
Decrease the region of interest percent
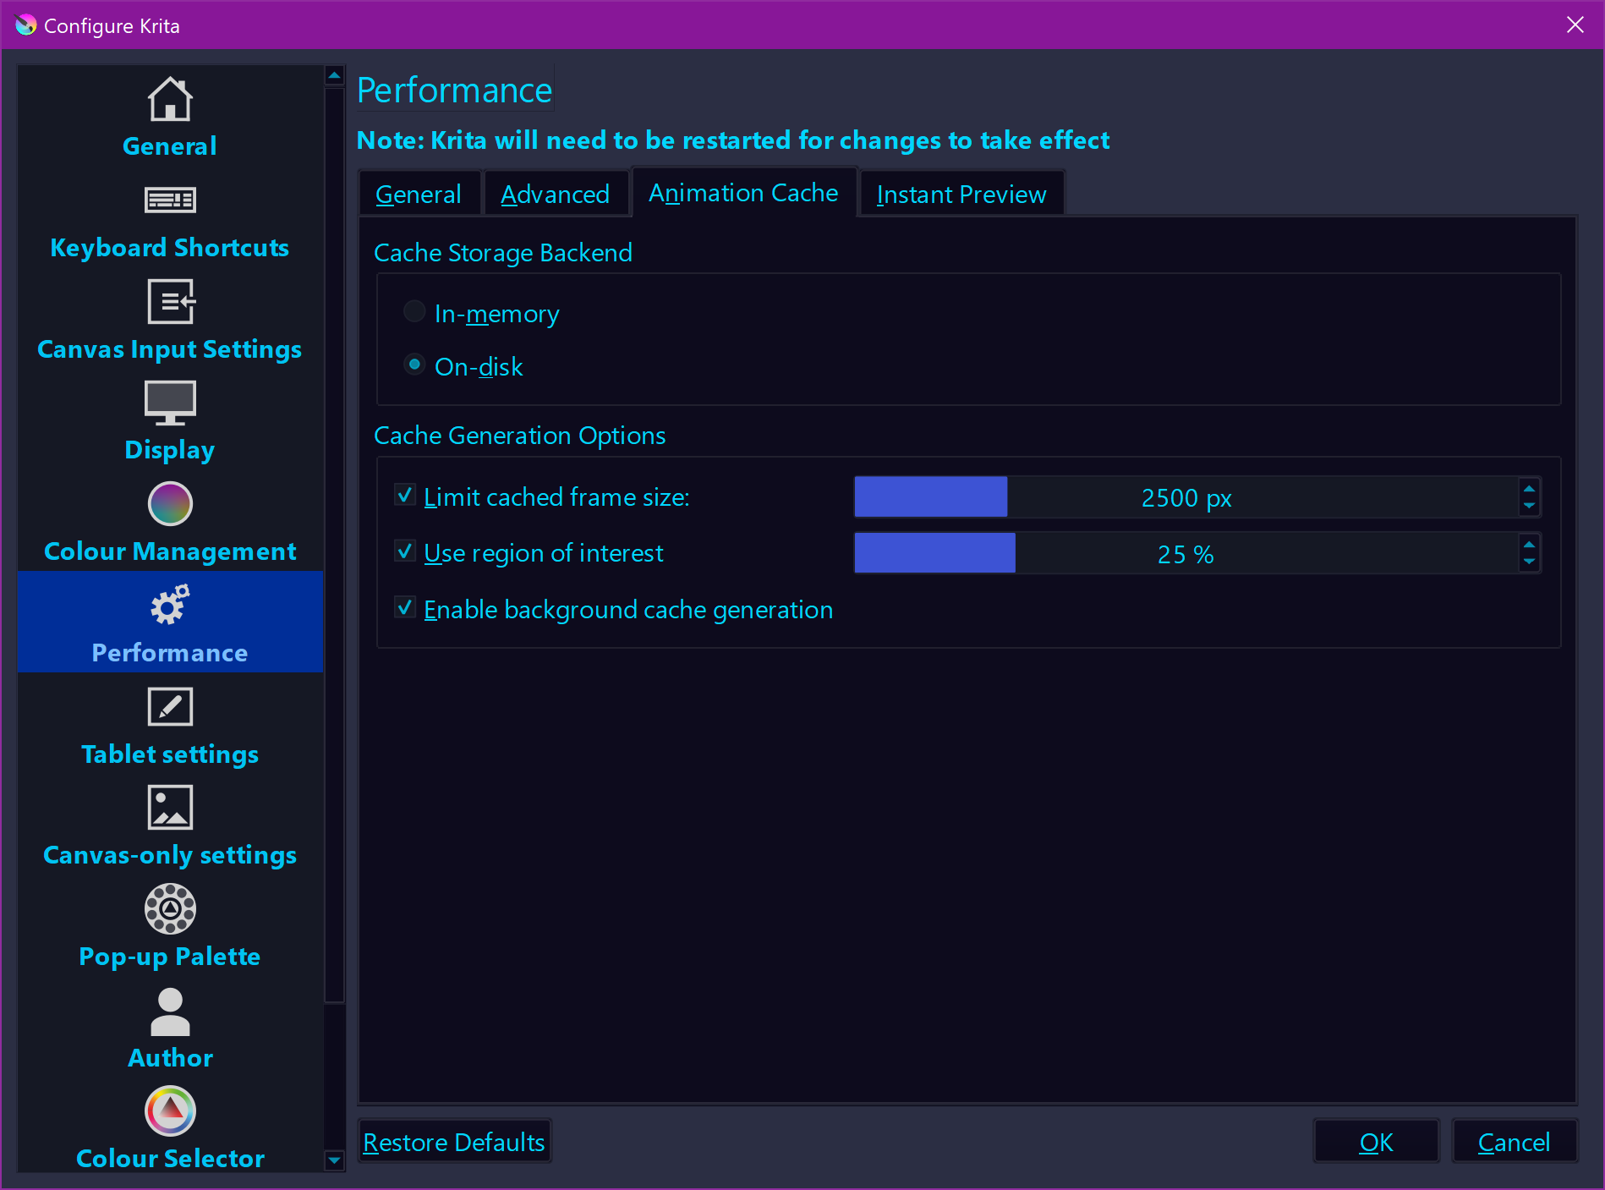1529,562
